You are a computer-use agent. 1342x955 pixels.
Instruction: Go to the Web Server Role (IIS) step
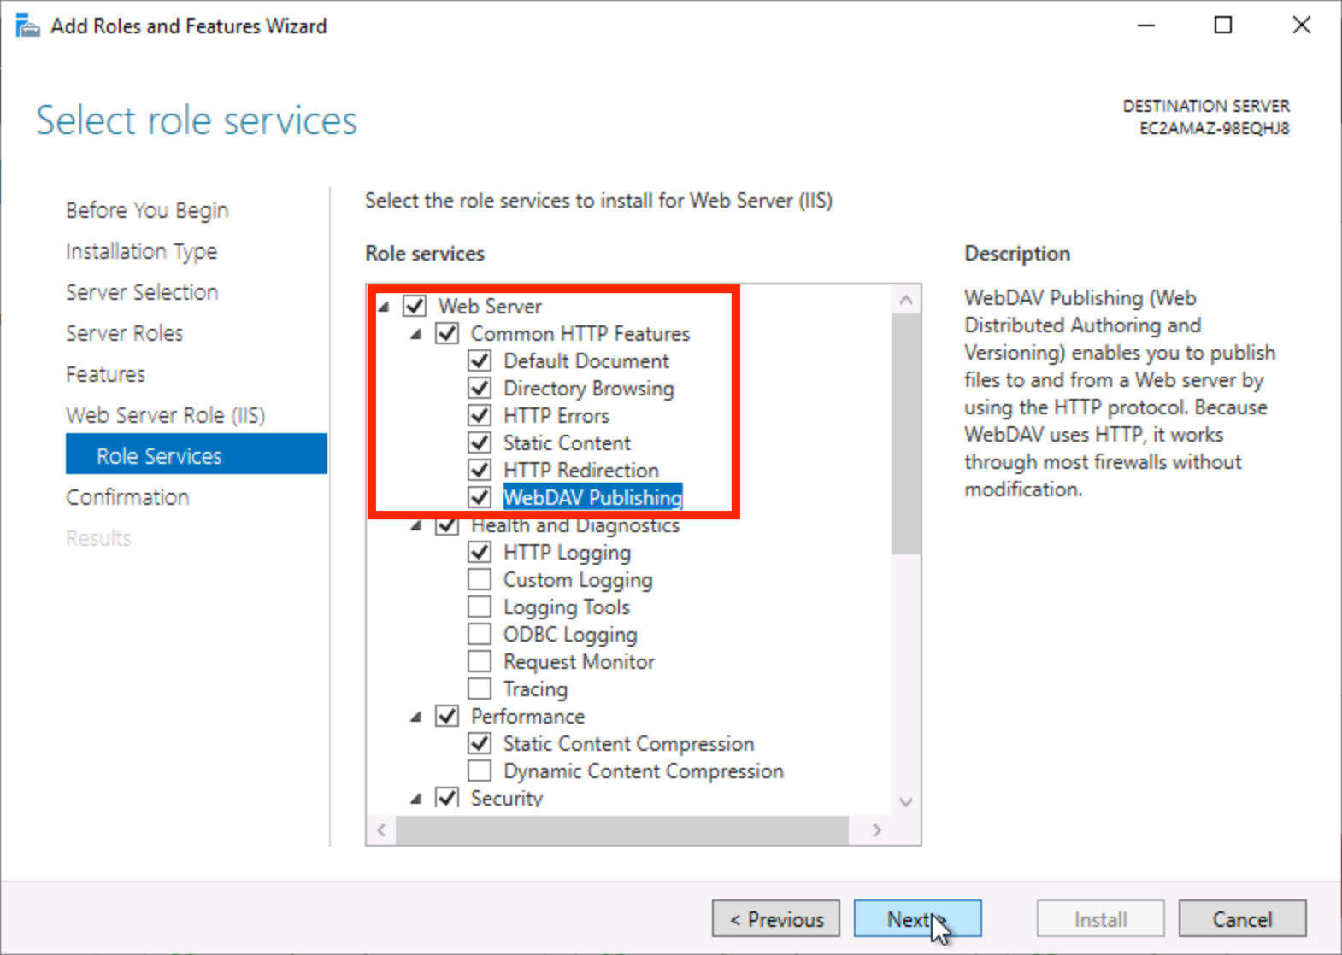(166, 415)
